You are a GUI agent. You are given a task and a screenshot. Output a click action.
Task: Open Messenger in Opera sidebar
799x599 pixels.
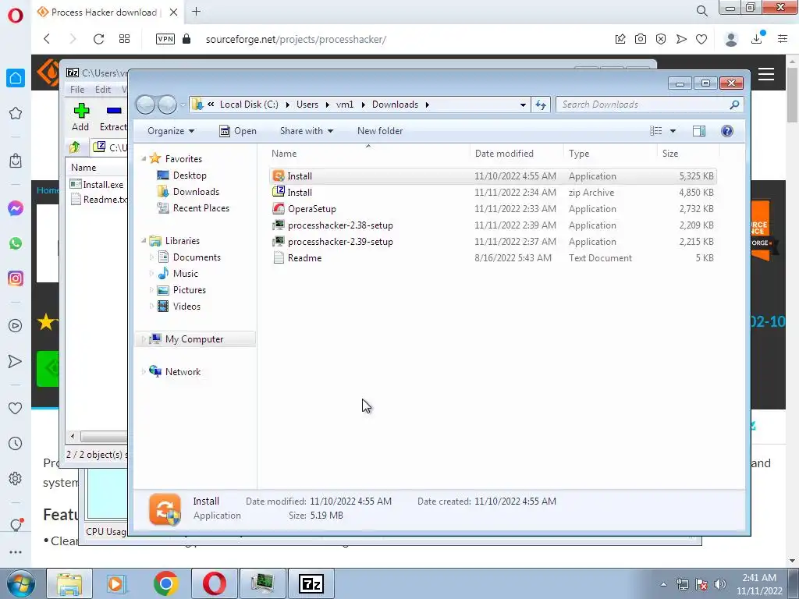(x=16, y=208)
